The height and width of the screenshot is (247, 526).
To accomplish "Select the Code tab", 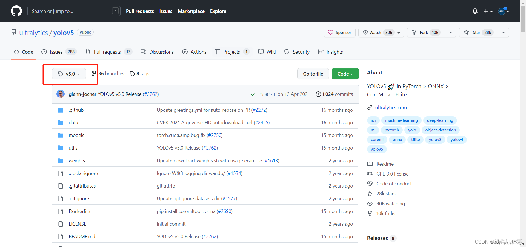I will [x=24, y=52].
